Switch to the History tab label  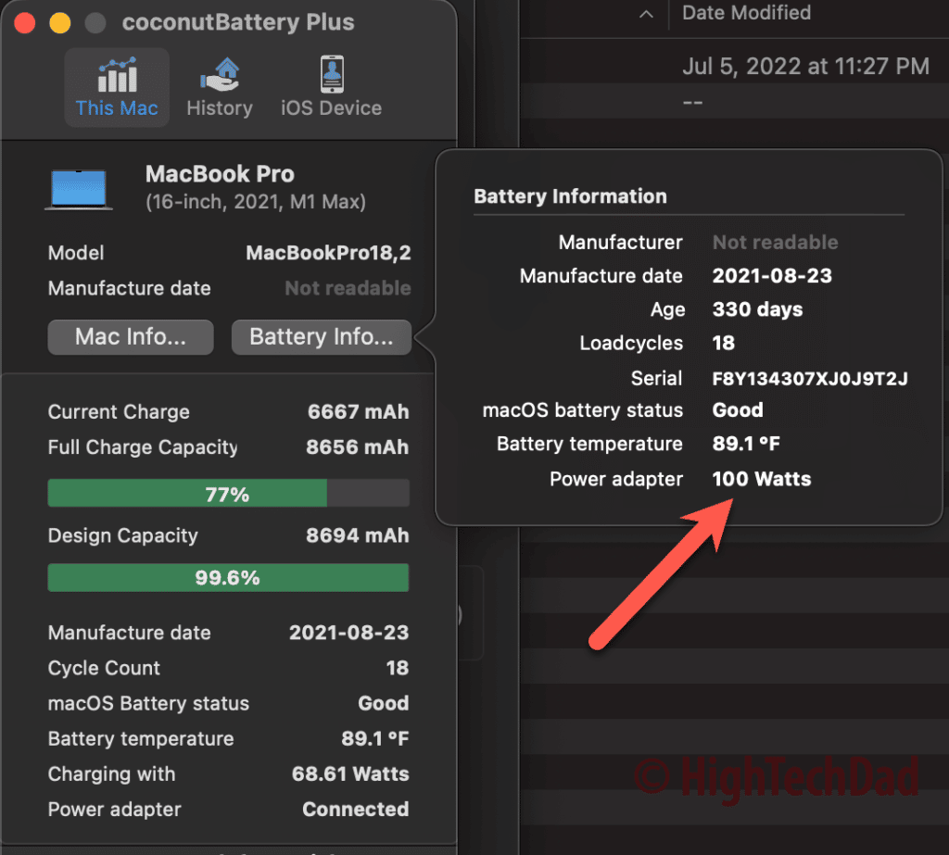coord(220,108)
